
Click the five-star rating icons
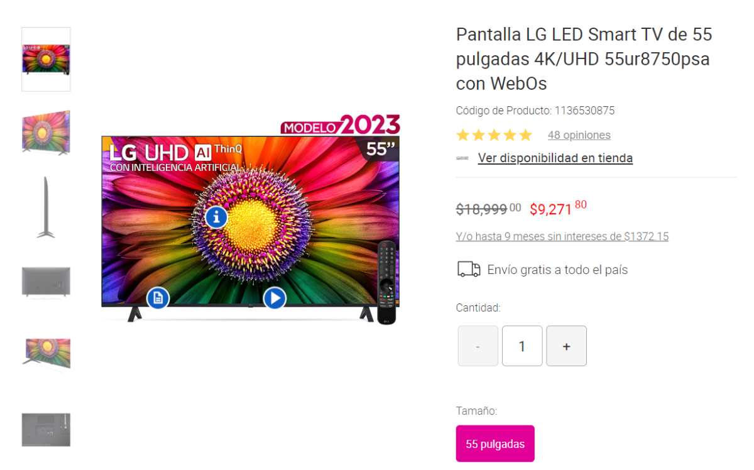pyautogui.click(x=494, y=135)
